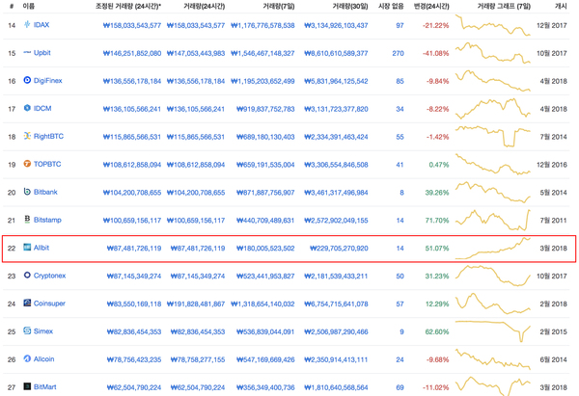The width and height of the screenshot is (579, 396).
Task: Click Upbit 30-day volume ₩8,610,610,589,377
Action: [x=336, y=53]
